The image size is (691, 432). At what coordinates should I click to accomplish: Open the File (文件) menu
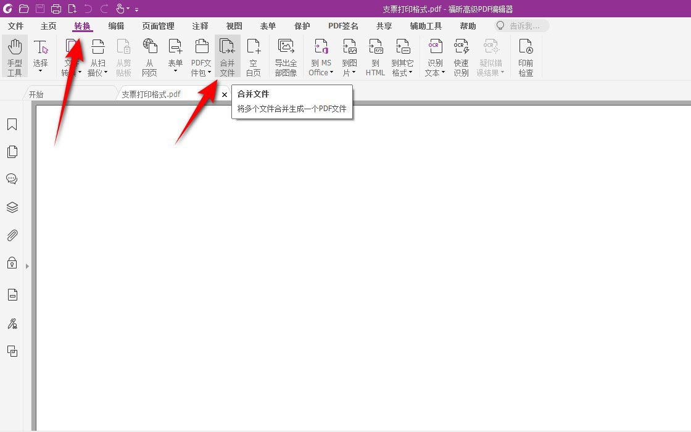pyautogui.click(x=15, y=26)
